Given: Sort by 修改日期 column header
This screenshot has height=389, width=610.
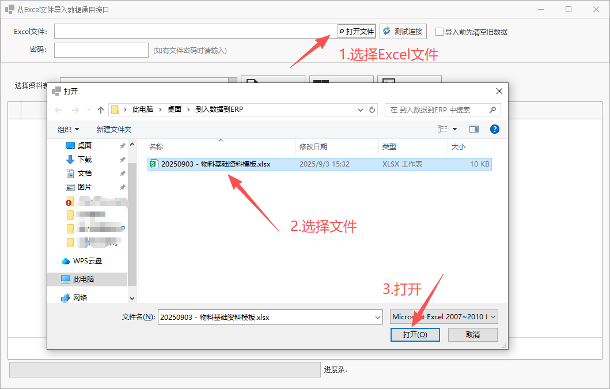Looking at the screenshot, I should (x=313, y=147).
